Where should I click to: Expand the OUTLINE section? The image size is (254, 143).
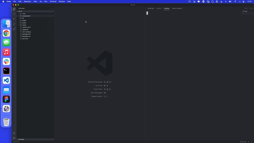coord(21,139)
